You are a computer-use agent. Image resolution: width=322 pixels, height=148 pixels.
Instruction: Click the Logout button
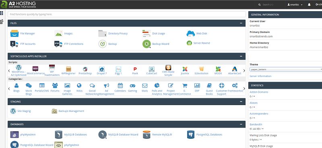[x=318, y=4]
